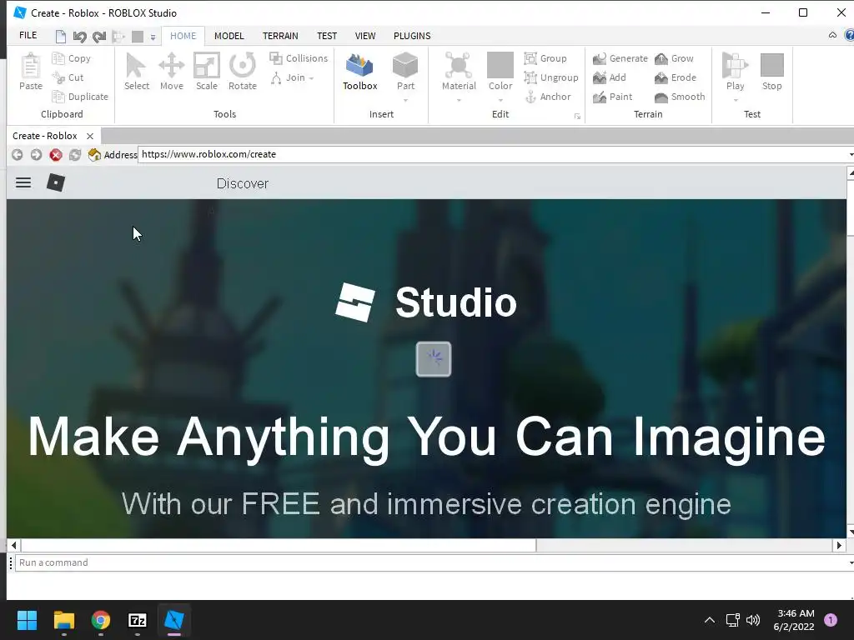Click the terrain Grow tool
This screenshot has width=854, height=640.
point(674,58)
